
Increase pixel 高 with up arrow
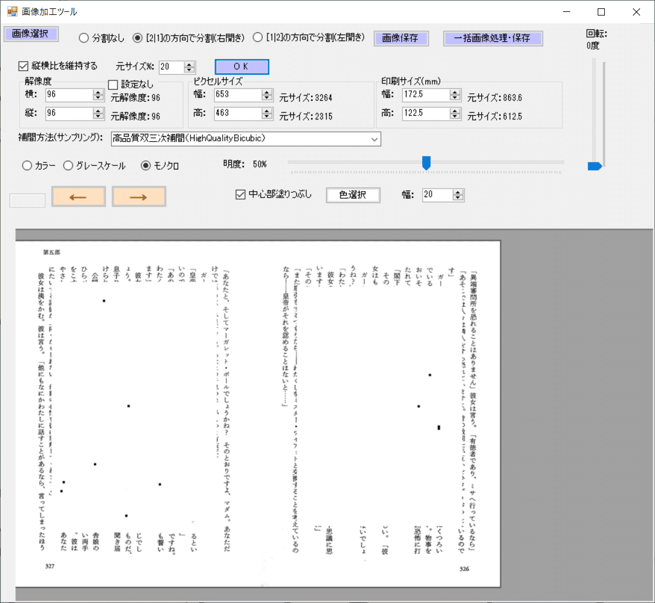pyautogui.click(x=267, y=110)
